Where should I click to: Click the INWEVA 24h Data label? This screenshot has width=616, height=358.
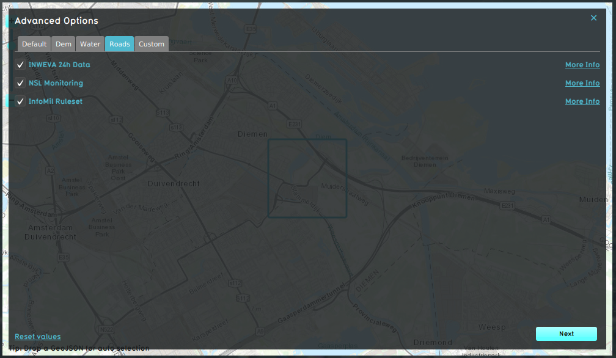(x=59, y=65)
